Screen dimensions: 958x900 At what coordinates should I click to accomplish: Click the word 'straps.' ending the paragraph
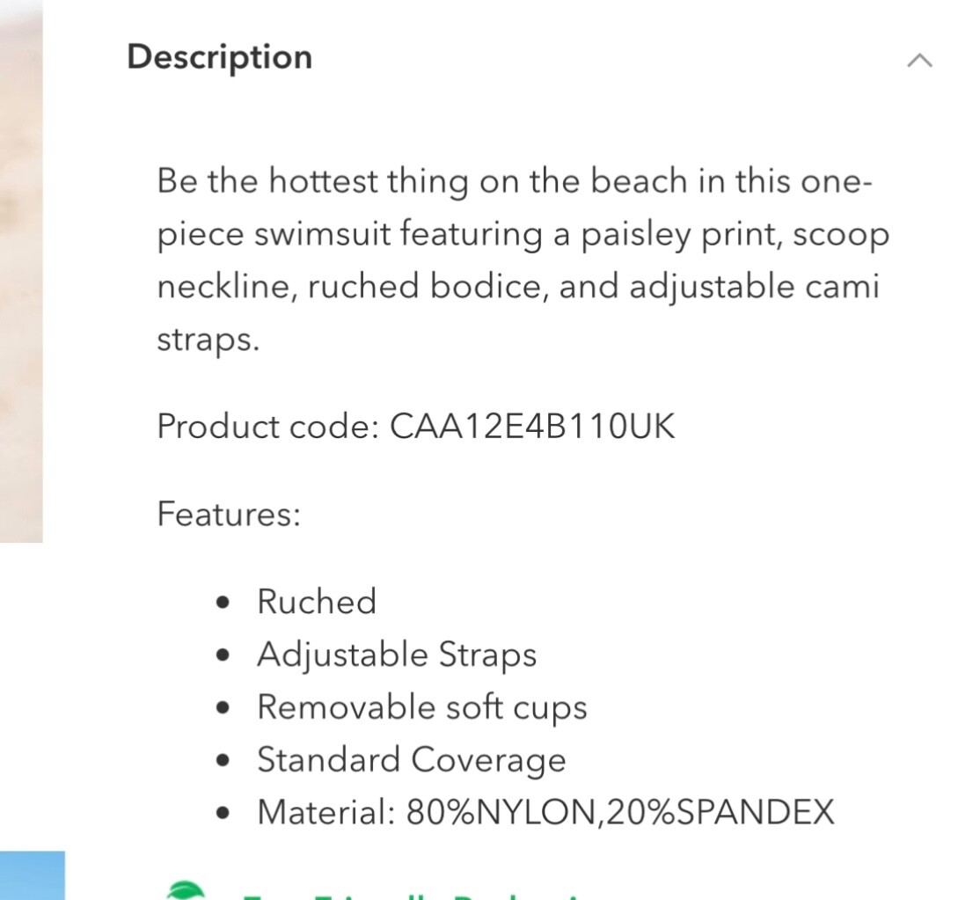208,340
